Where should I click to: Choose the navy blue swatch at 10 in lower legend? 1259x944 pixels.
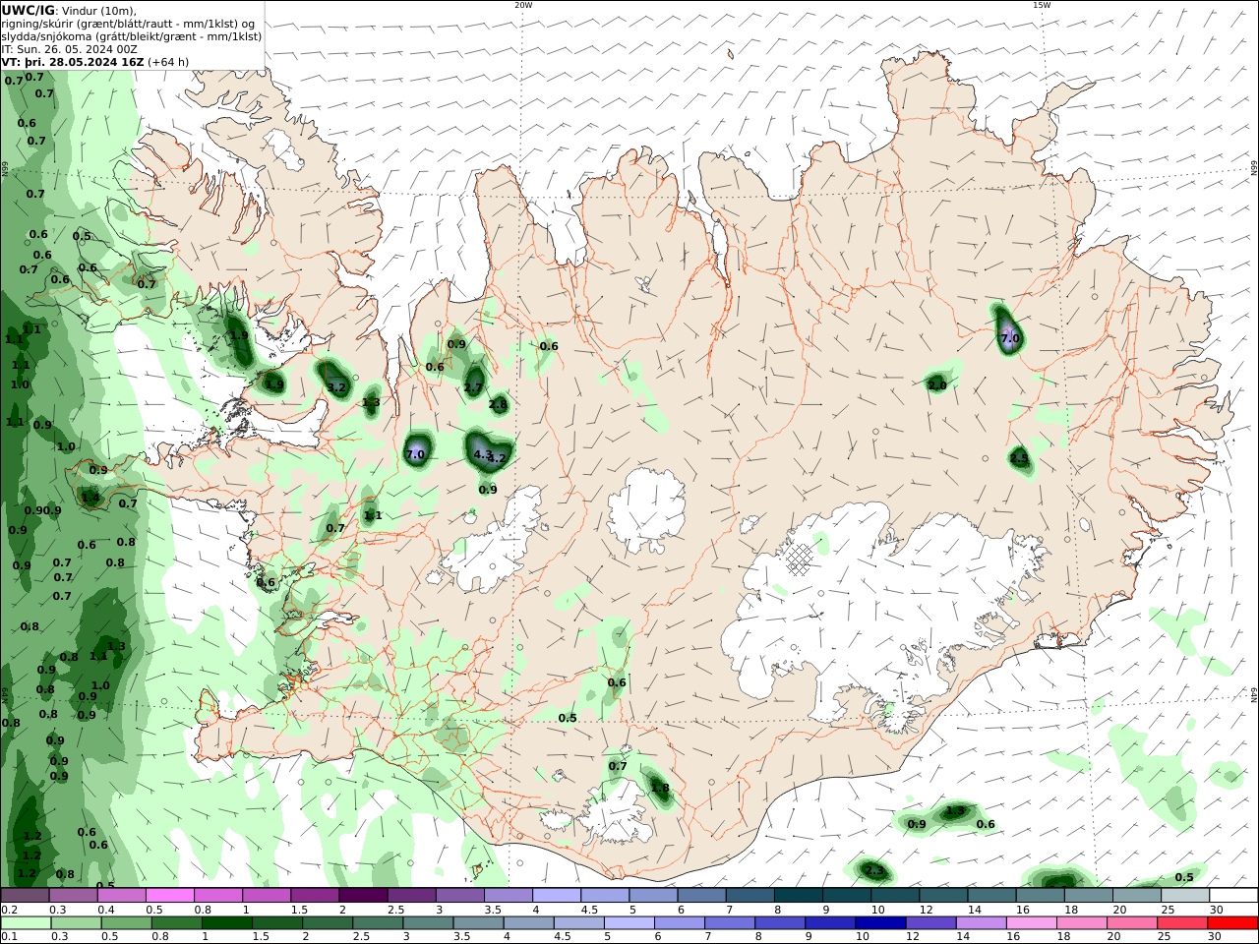pos(879,923)
